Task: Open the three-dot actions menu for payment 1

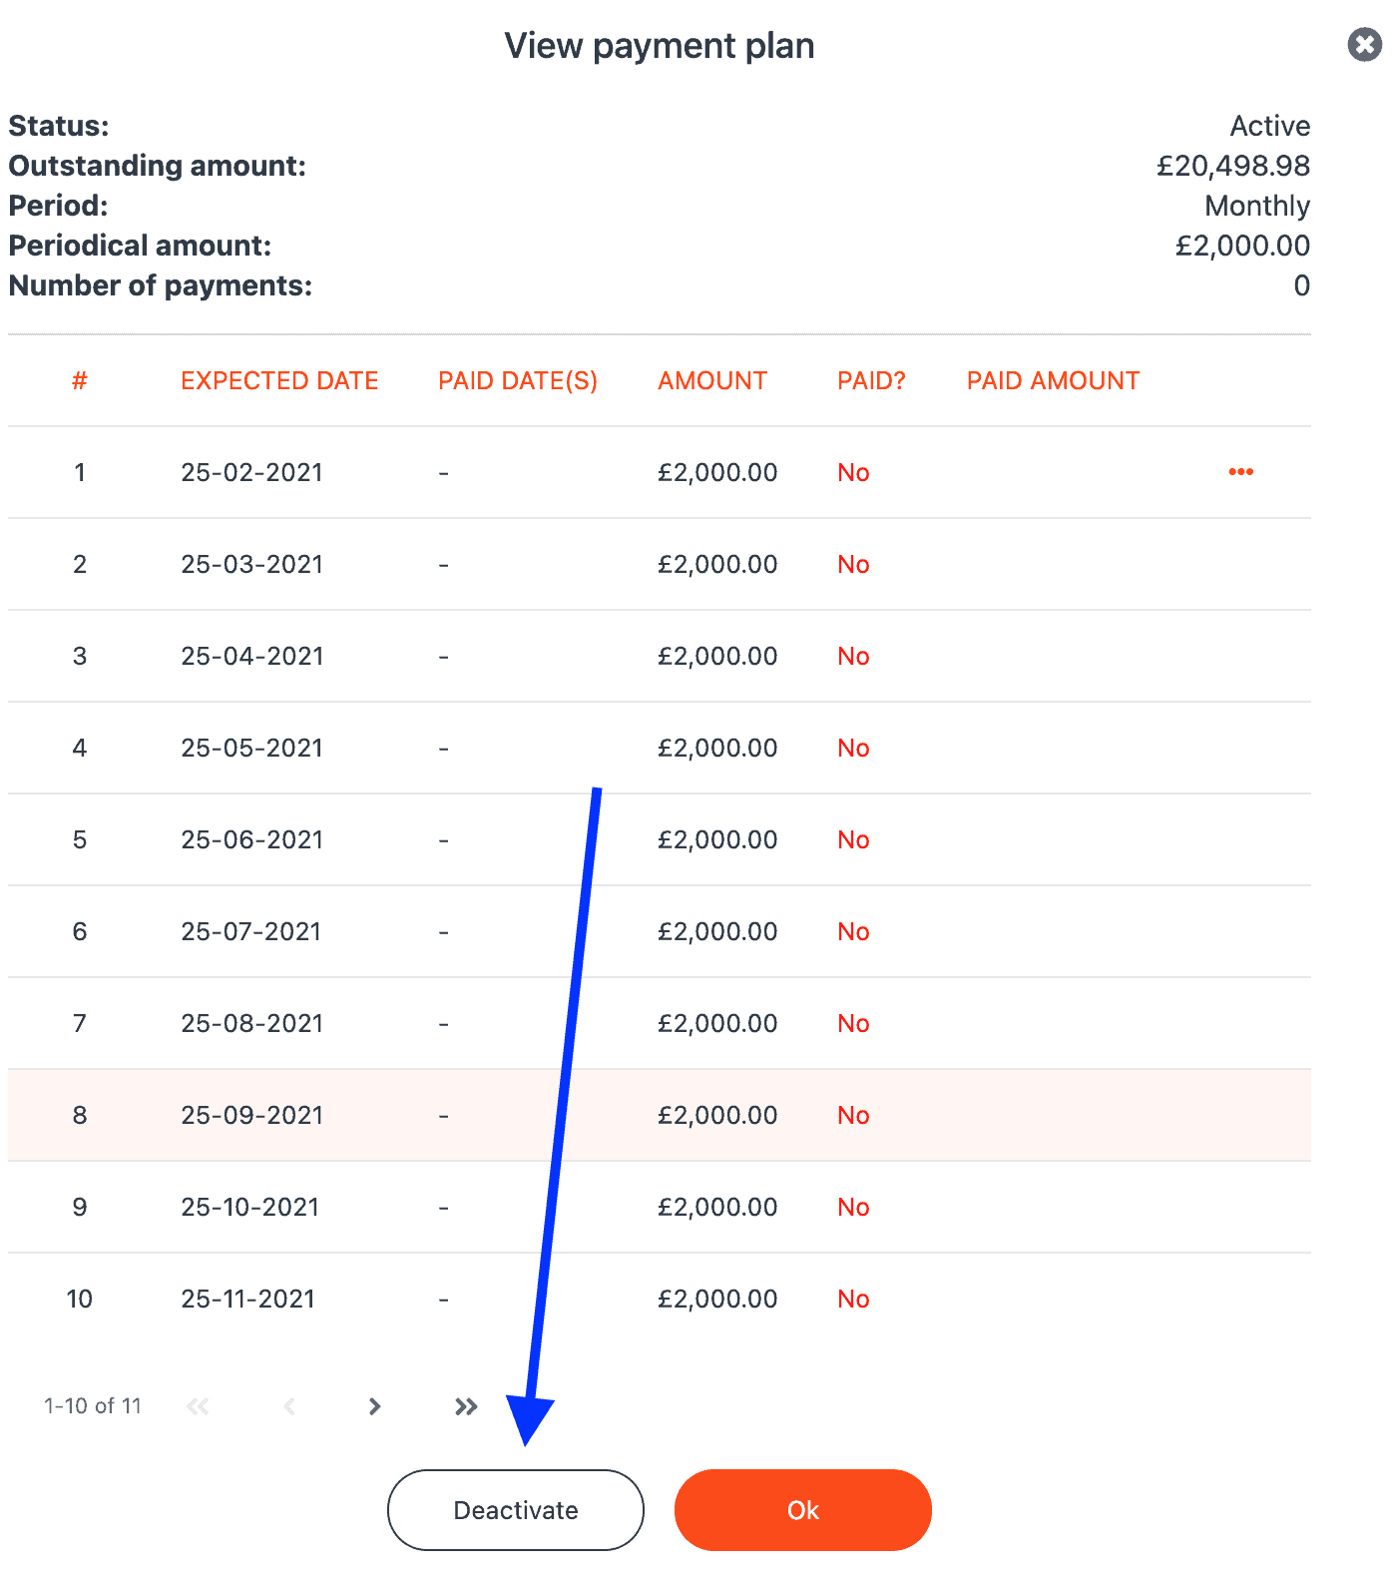Action: (x=1240, y=472)
